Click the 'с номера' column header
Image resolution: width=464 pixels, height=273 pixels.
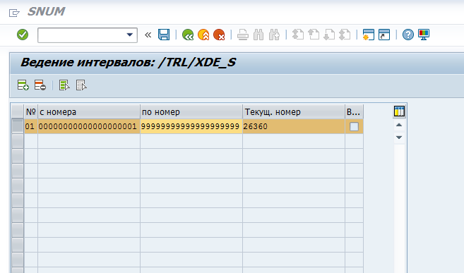(x=89, y=111)
